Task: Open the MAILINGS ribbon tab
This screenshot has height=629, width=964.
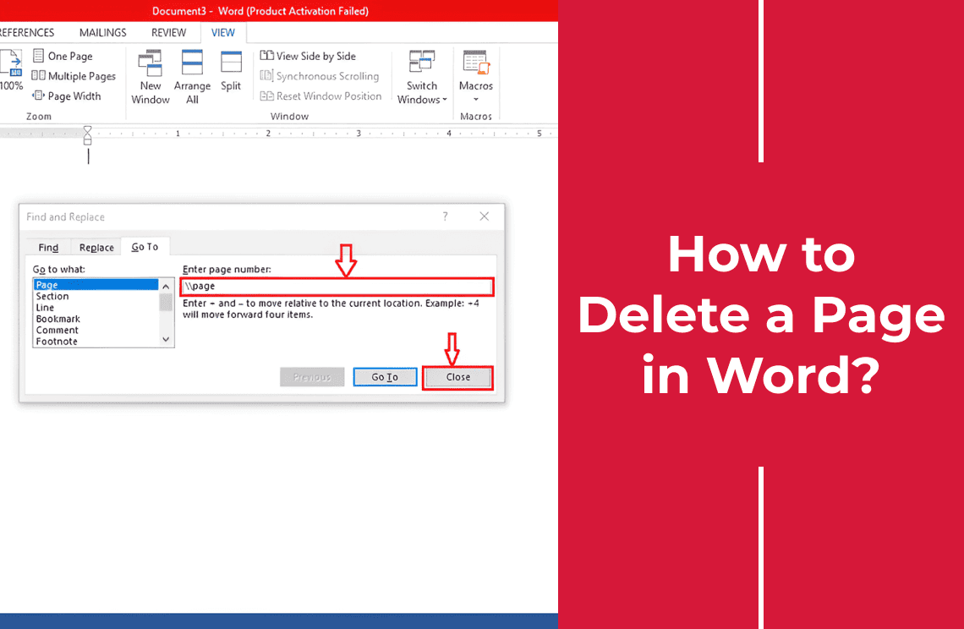Action: [102, 33]
